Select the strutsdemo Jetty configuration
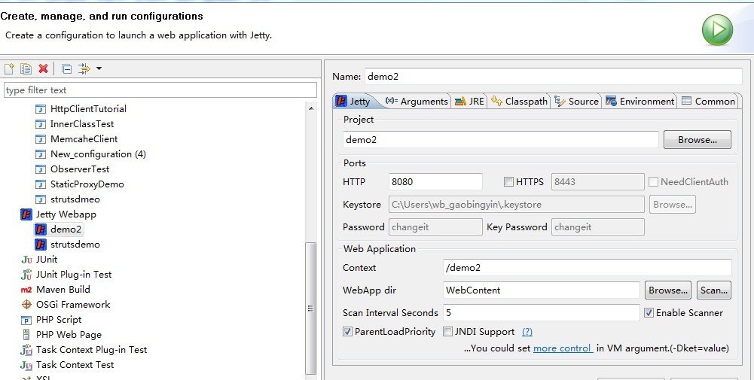This screenshot has height=380, width=754. (75, 245)
